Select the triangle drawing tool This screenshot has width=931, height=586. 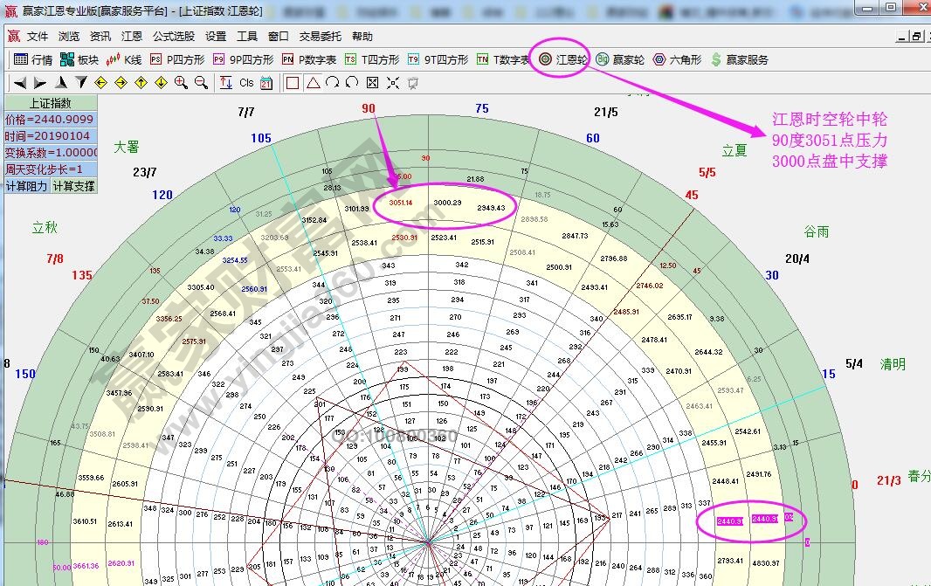click(313, 82)
